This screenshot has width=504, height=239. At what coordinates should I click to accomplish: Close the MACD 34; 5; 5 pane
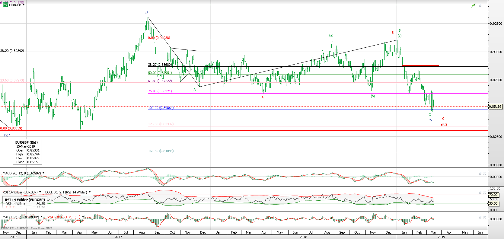(x=484, y=217)
